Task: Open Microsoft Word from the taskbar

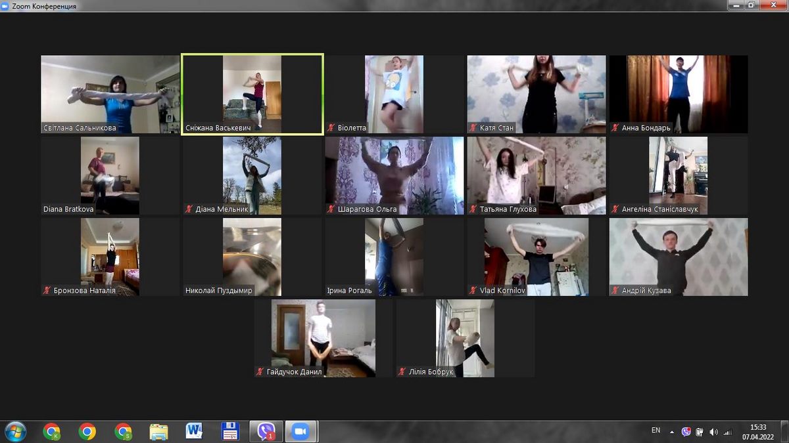Action: pos(194,431)
